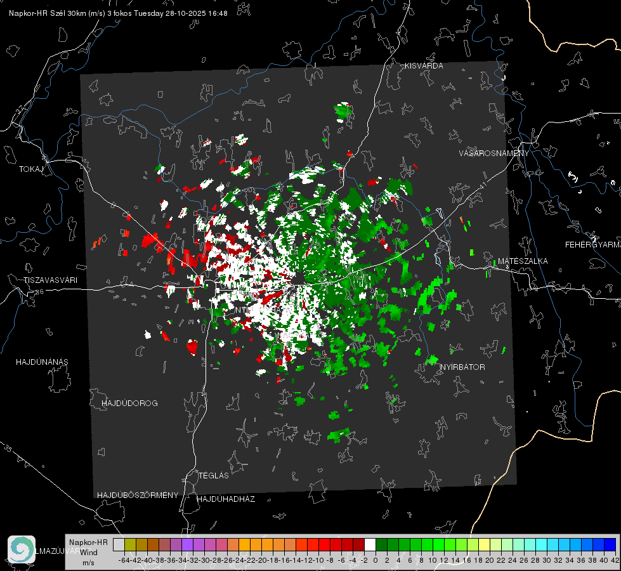Click the swirl logo icon at bottom-left
Viewport: 621px width, 571px height.
pos(22,549)
